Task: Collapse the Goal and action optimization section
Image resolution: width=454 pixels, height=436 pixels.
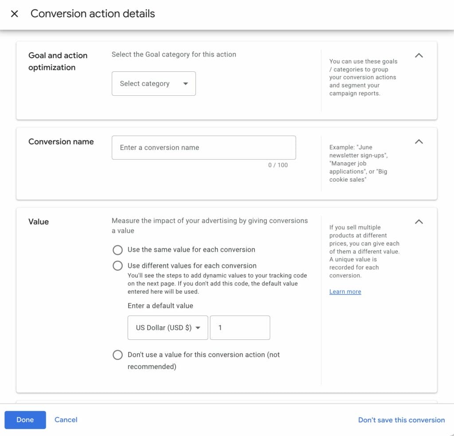Action: coord(419,55)
